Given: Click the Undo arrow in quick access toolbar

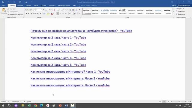Looking at the screenshot, I should 9,2.
